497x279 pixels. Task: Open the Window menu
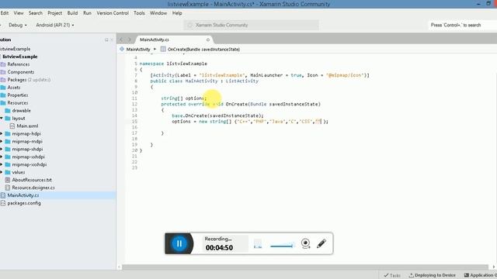pos(158,13)
